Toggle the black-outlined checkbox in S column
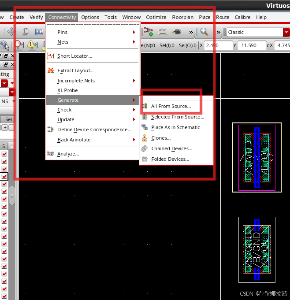Viewport: 290px width, 300px height. pos(4,176)
